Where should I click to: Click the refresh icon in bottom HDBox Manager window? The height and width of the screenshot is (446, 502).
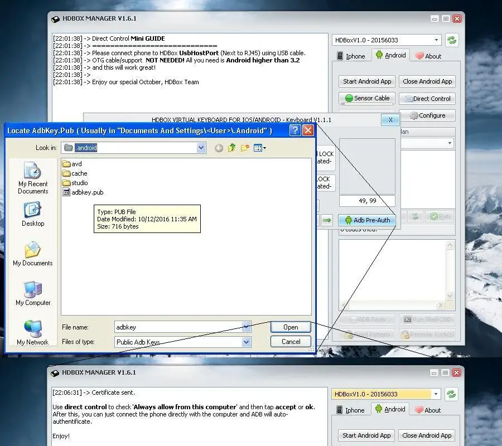click(451, 394)
